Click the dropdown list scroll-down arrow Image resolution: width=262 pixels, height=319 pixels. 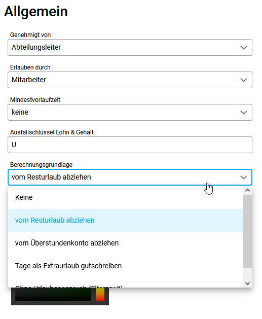pyautogui.click(x=248, y=283)
